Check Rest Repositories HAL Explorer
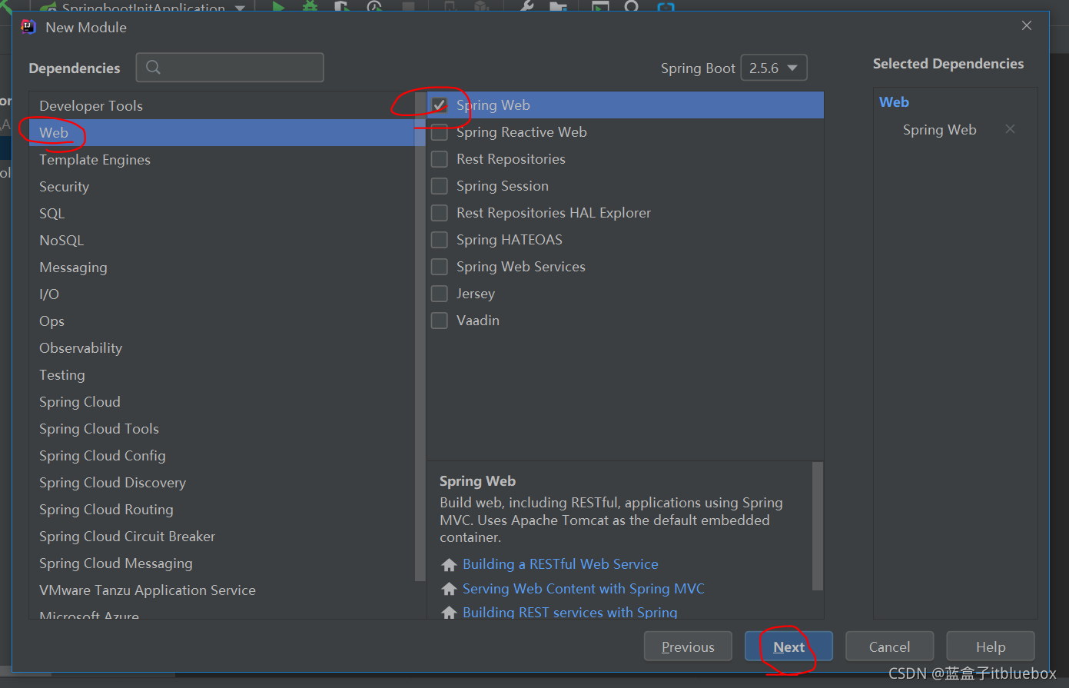The height and width of the screenshot is (688, 1069). (440, 213)
